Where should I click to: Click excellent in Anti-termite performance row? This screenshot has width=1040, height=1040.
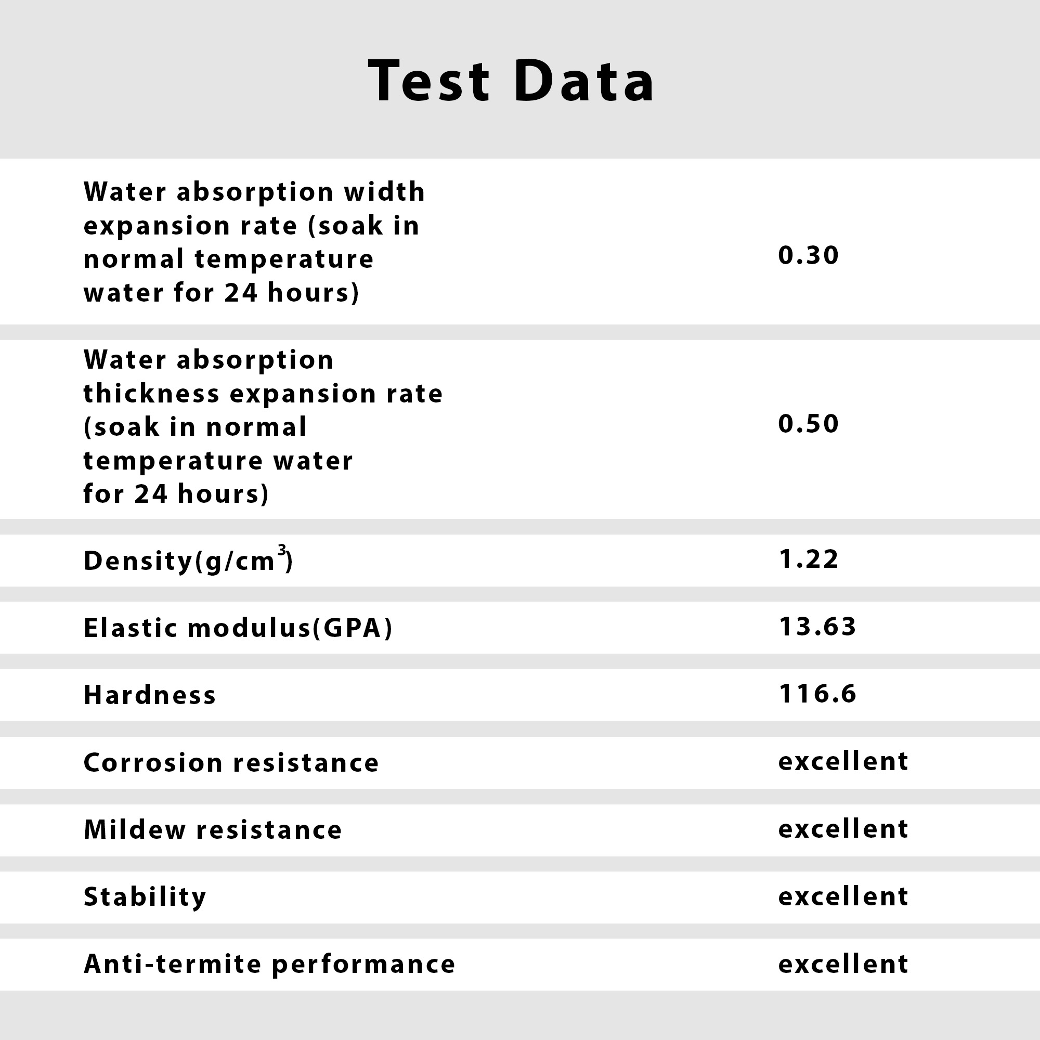[x=843, y=964]
